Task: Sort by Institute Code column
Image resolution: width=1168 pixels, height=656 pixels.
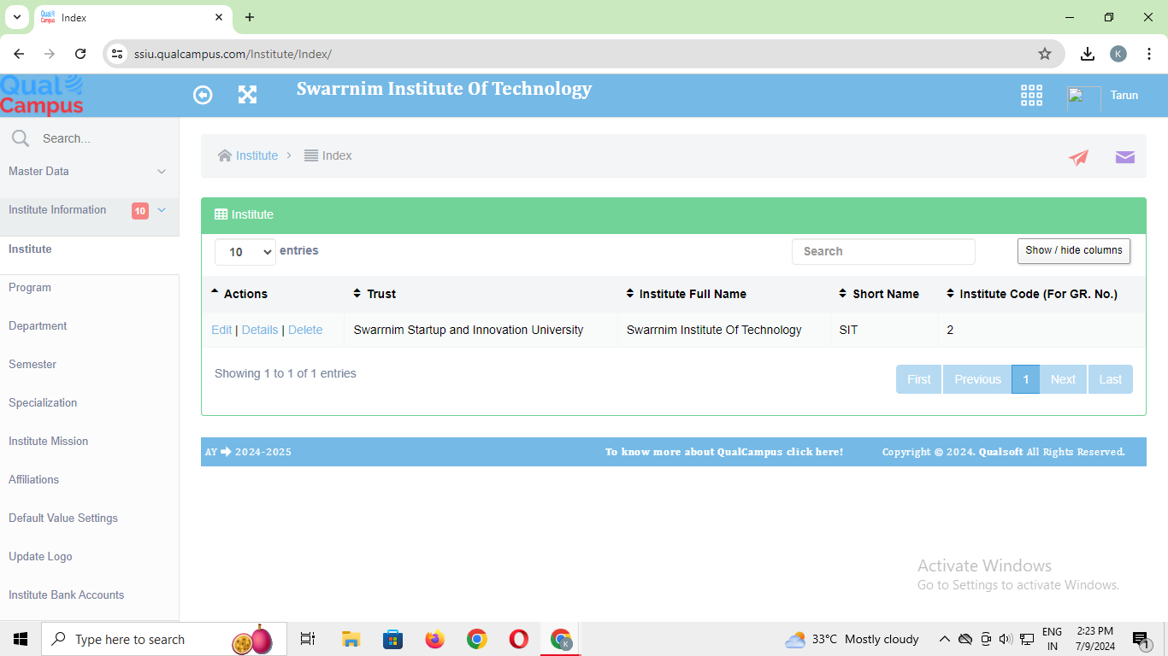Action: 950,294
